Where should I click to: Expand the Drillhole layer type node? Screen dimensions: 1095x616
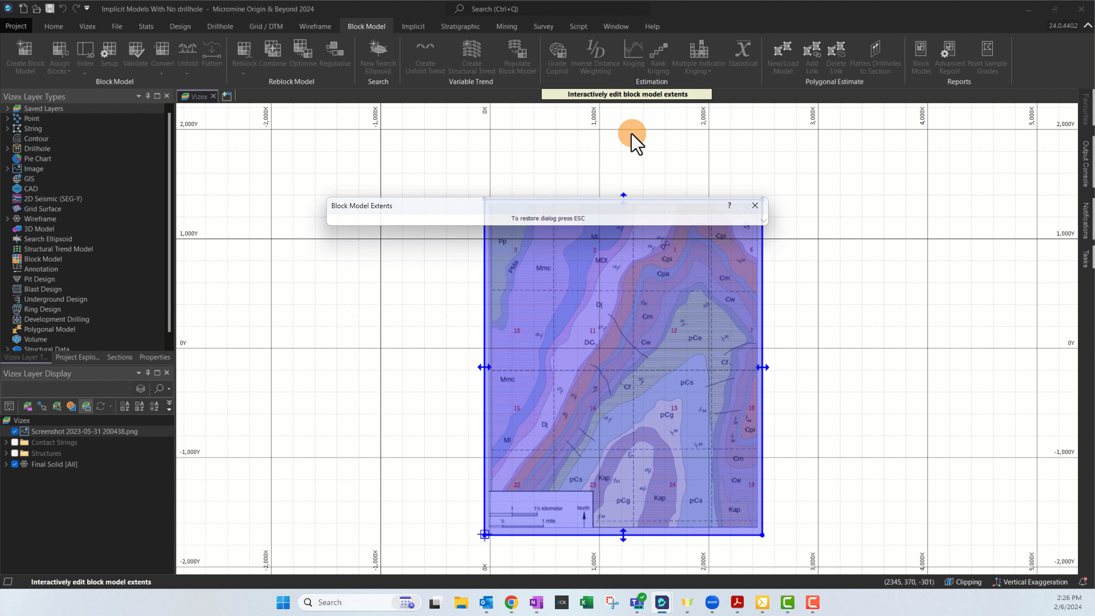coord(7,149)
